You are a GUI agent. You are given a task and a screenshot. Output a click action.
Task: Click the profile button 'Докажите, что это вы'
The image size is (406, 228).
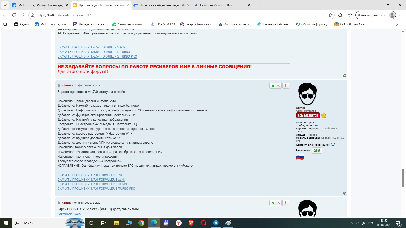[x=376, y=15]
